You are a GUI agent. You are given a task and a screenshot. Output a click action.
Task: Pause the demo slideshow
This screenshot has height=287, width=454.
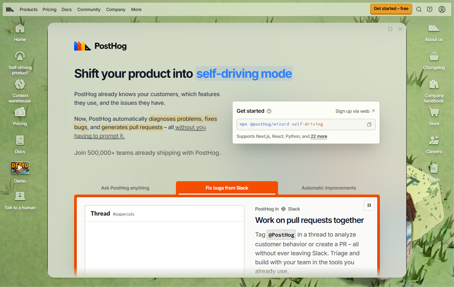[x=369, y=205]
